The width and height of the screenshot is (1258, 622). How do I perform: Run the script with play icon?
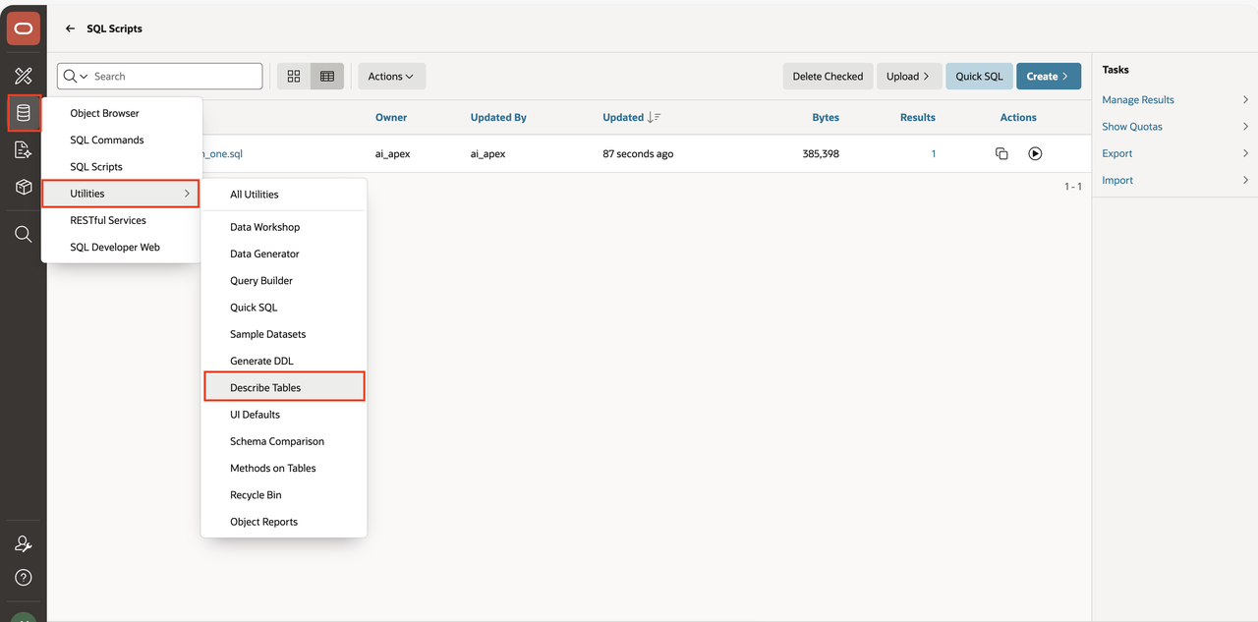[1035, 154]
